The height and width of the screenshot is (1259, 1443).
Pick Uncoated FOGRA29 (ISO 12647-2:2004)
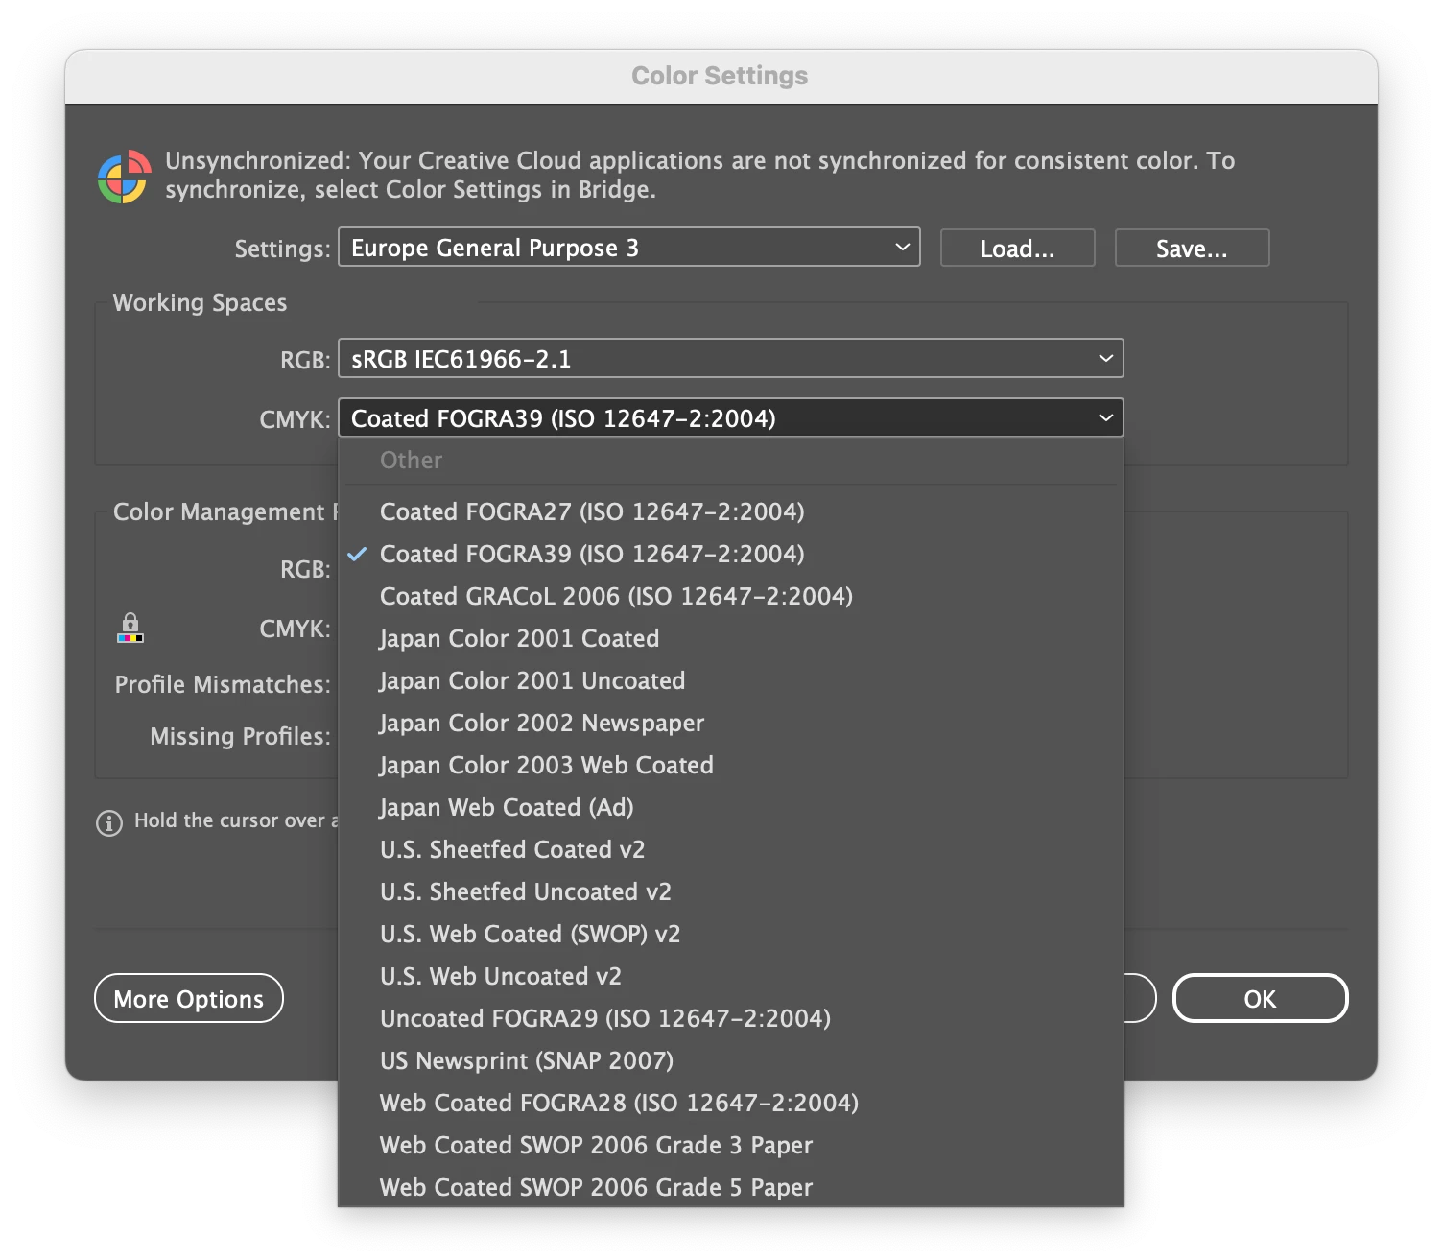[x=731, y=1018]
